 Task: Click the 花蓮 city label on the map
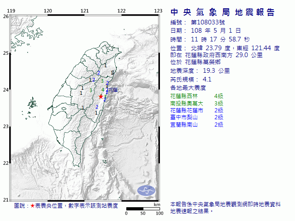coord(113,90)
